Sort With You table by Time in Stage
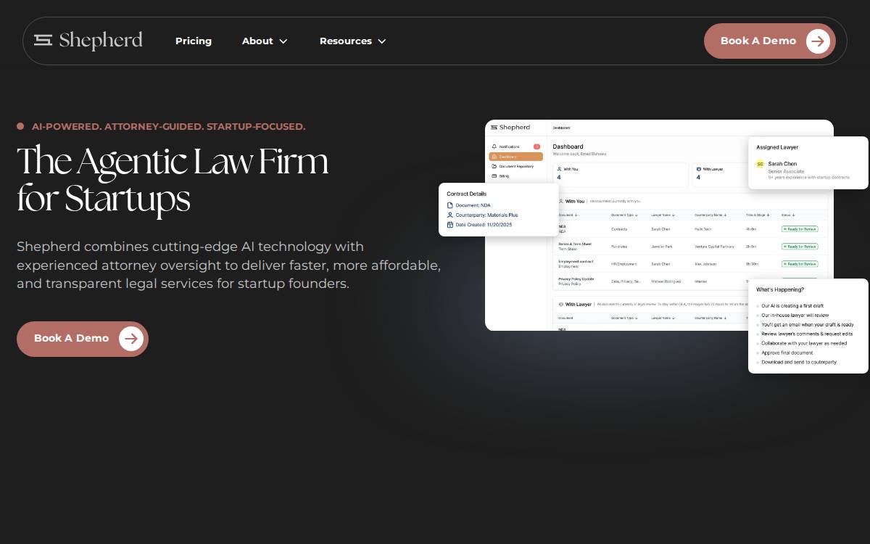Image resolution: width=870 pixels, height=544 pixels. 759,215
